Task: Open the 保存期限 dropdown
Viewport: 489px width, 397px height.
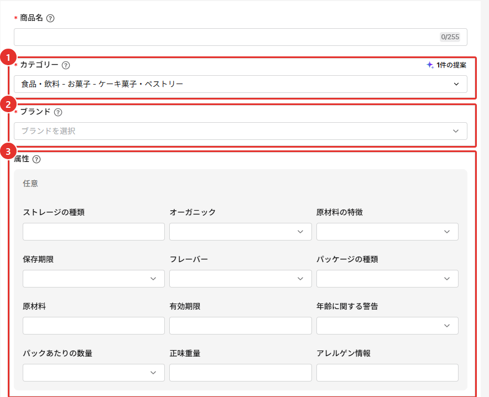Action: [x=93, y=279]
